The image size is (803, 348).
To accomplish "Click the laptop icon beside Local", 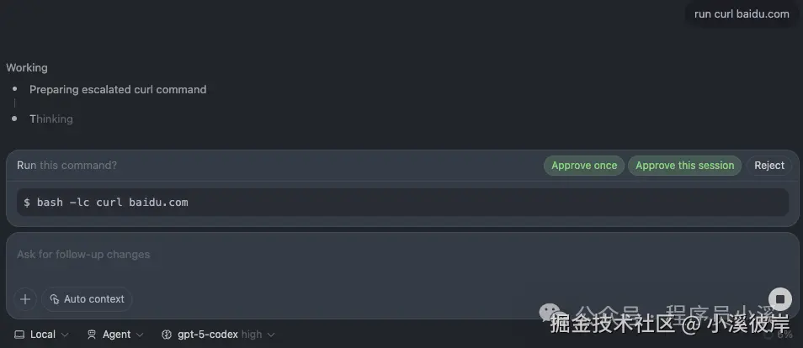I will [x=19, y=335].
